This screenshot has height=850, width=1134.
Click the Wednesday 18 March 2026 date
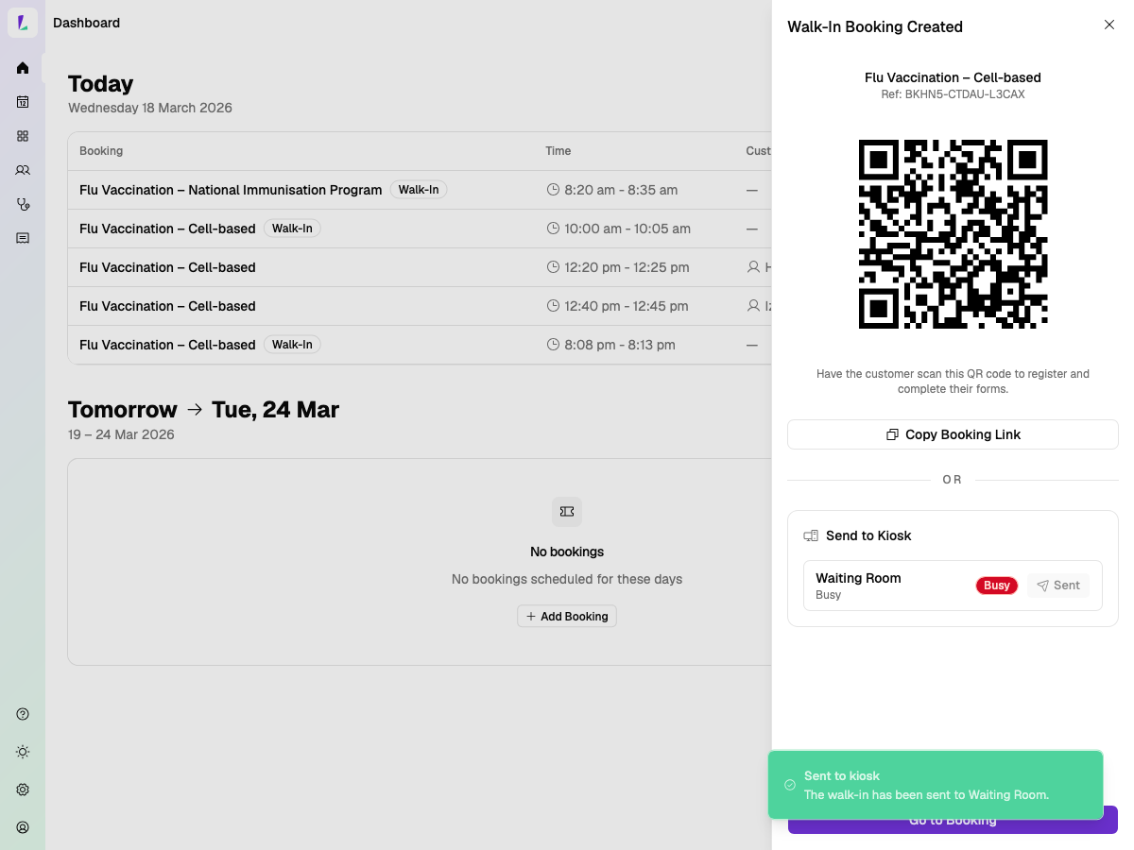[150, 108]
